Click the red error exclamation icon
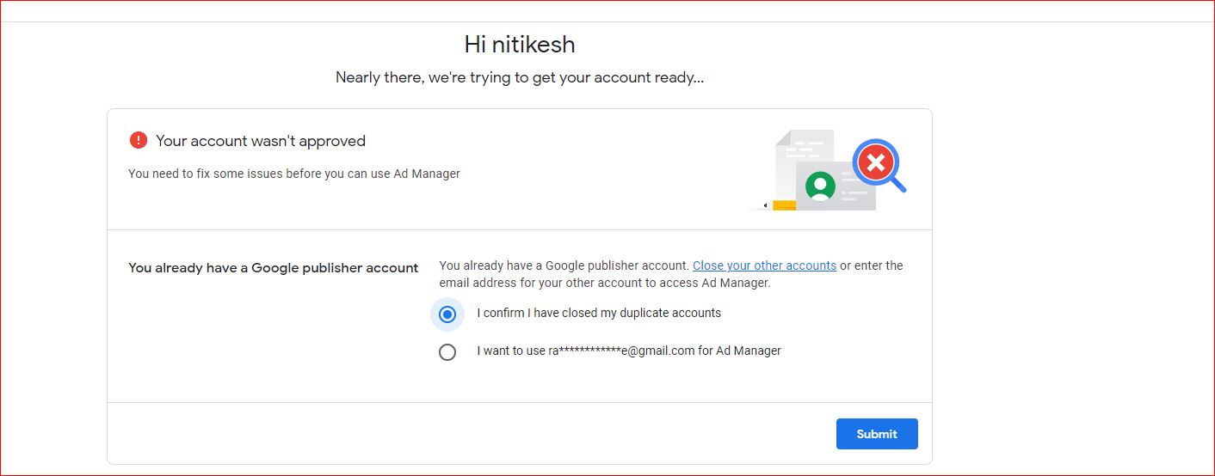The width and height of the screenshot is (1215, 476). coord(138,140)
